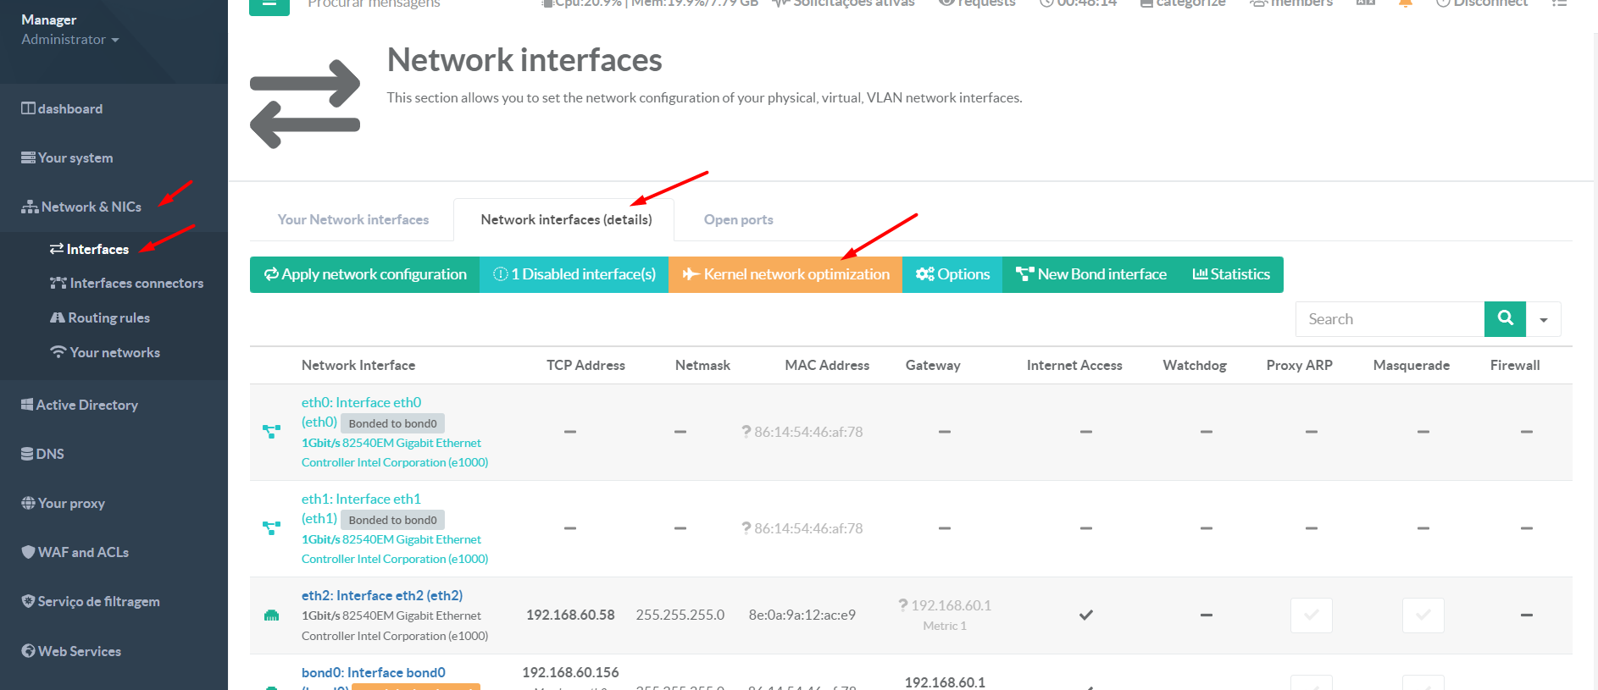
Task: Click the eth0 bonded interface icon
Action: pyautogui.click(x=271, y=432)
